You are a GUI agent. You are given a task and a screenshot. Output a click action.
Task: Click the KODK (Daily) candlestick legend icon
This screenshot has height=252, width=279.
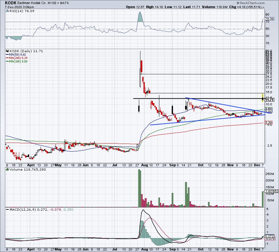(7, 51)
